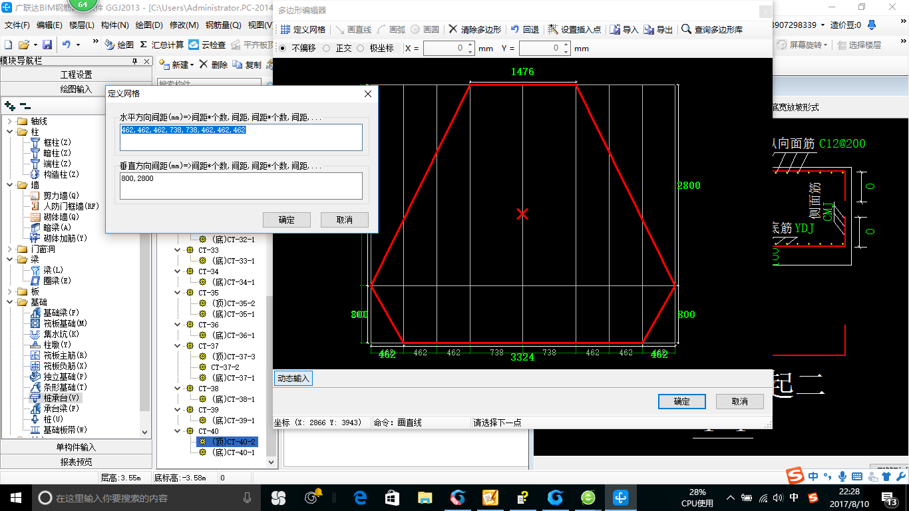
Task: Click 取消 in the 定义网格 dialog
Action: coord(344,220)
